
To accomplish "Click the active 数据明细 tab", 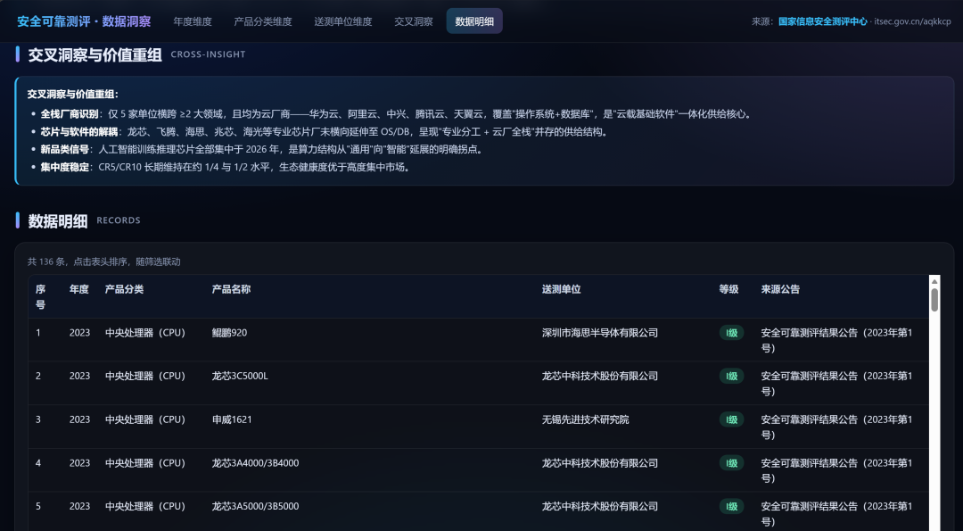I will coord(474,21).
